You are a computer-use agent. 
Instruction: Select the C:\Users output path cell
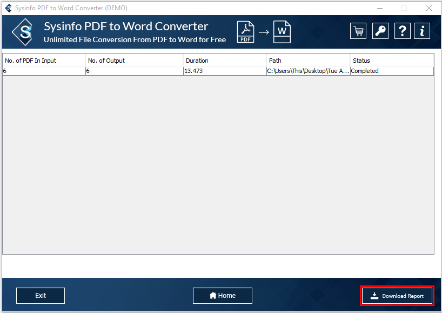(x=308, y=71)
